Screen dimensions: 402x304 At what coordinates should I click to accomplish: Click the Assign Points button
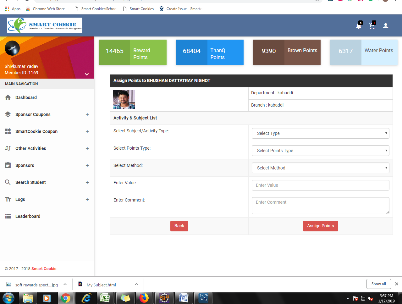[x=320, y=226]
